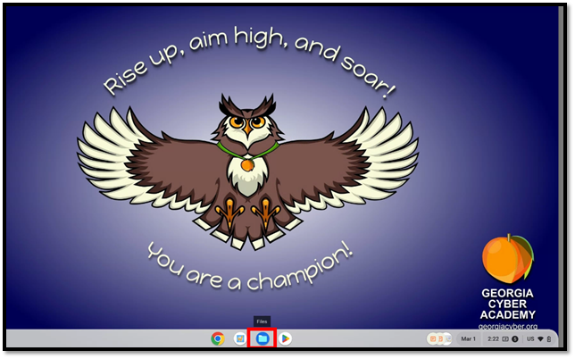Open the calendar via Mar 1 date

coord(468,339)
